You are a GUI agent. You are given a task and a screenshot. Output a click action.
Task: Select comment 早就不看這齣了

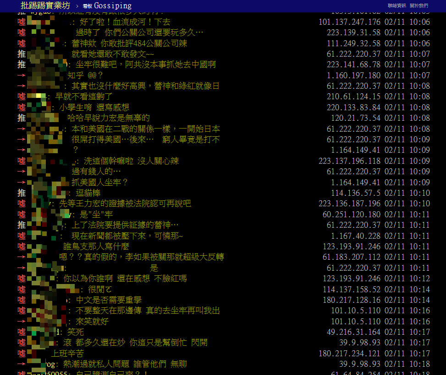pos(84,96)
